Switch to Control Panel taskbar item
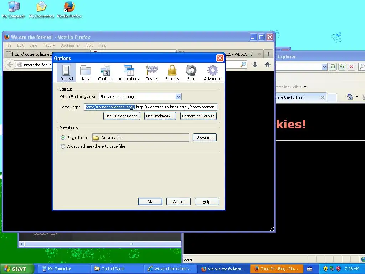The image size is (365, 274). (x=117, y=269)
